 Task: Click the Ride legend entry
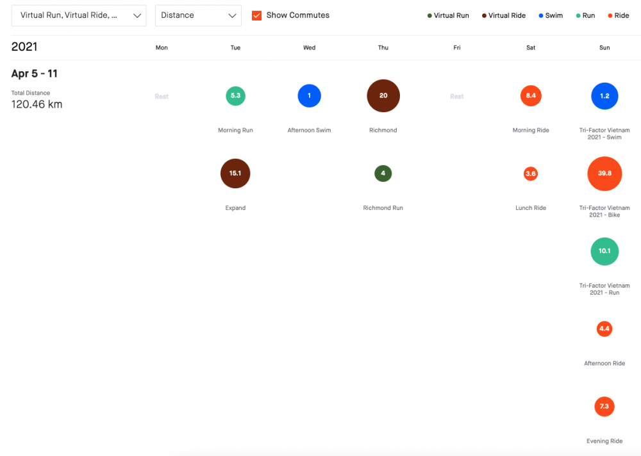[x=617, y=15]
